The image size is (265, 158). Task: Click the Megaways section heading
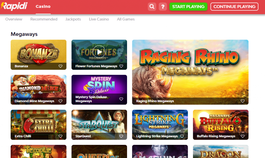[x=24, y=34]
